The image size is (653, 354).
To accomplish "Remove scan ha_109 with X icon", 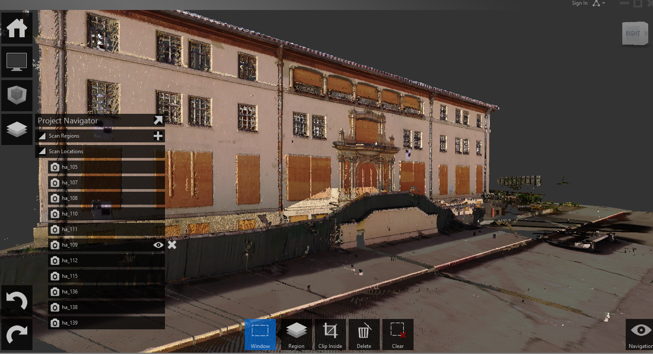I will click(x=172, y=245).
